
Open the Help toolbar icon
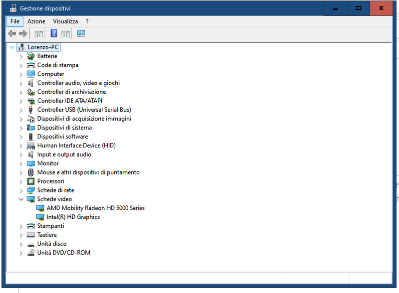point(54,33)
